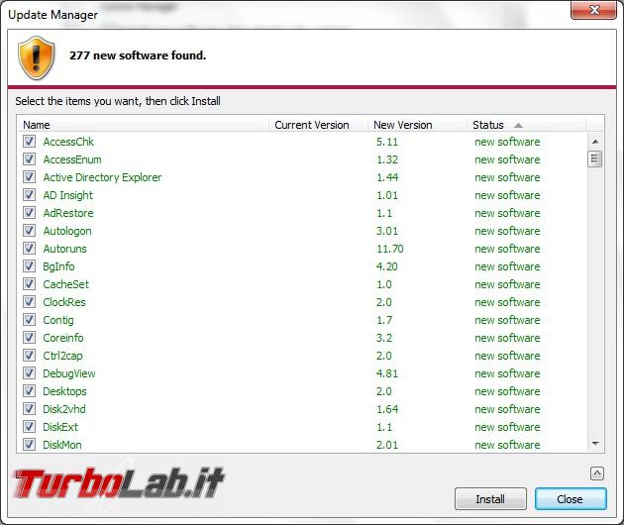Click the Close button
The width and height of the screenshot is (624, 525).
571,498
